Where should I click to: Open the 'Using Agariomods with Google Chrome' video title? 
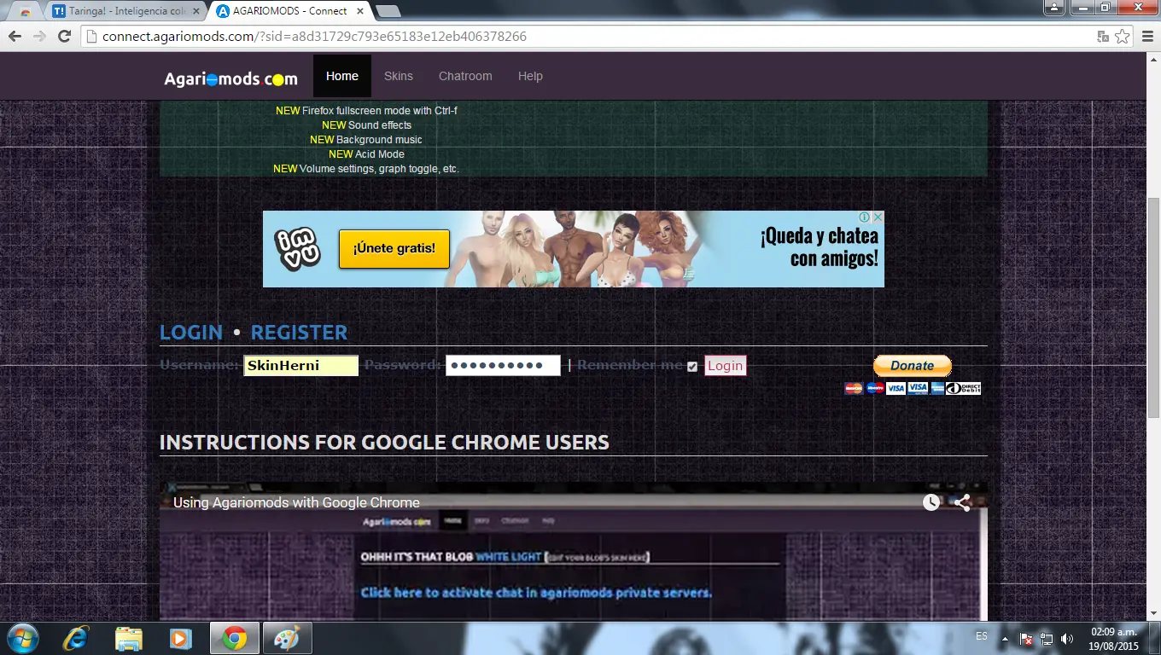(x=296, y=502)
